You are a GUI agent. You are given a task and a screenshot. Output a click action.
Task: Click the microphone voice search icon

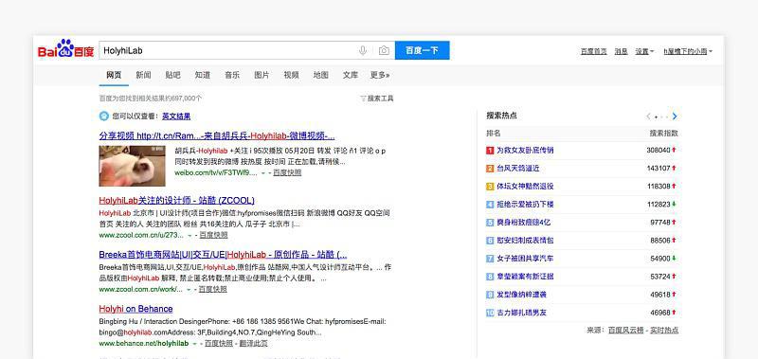(363, 50)
